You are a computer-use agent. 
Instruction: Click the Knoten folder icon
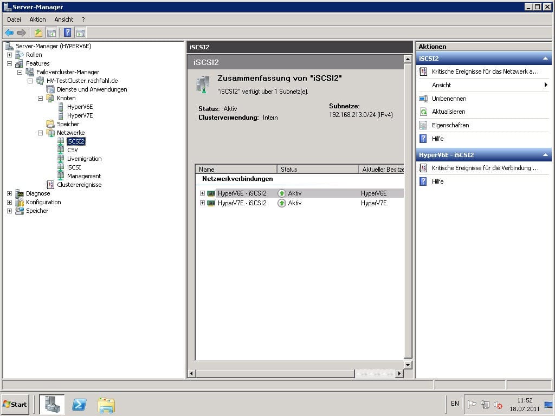pos(50,99)
